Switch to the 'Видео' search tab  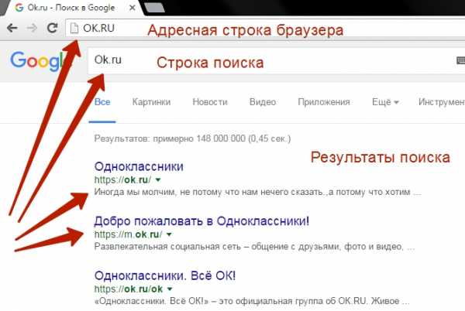pos(263,102)
